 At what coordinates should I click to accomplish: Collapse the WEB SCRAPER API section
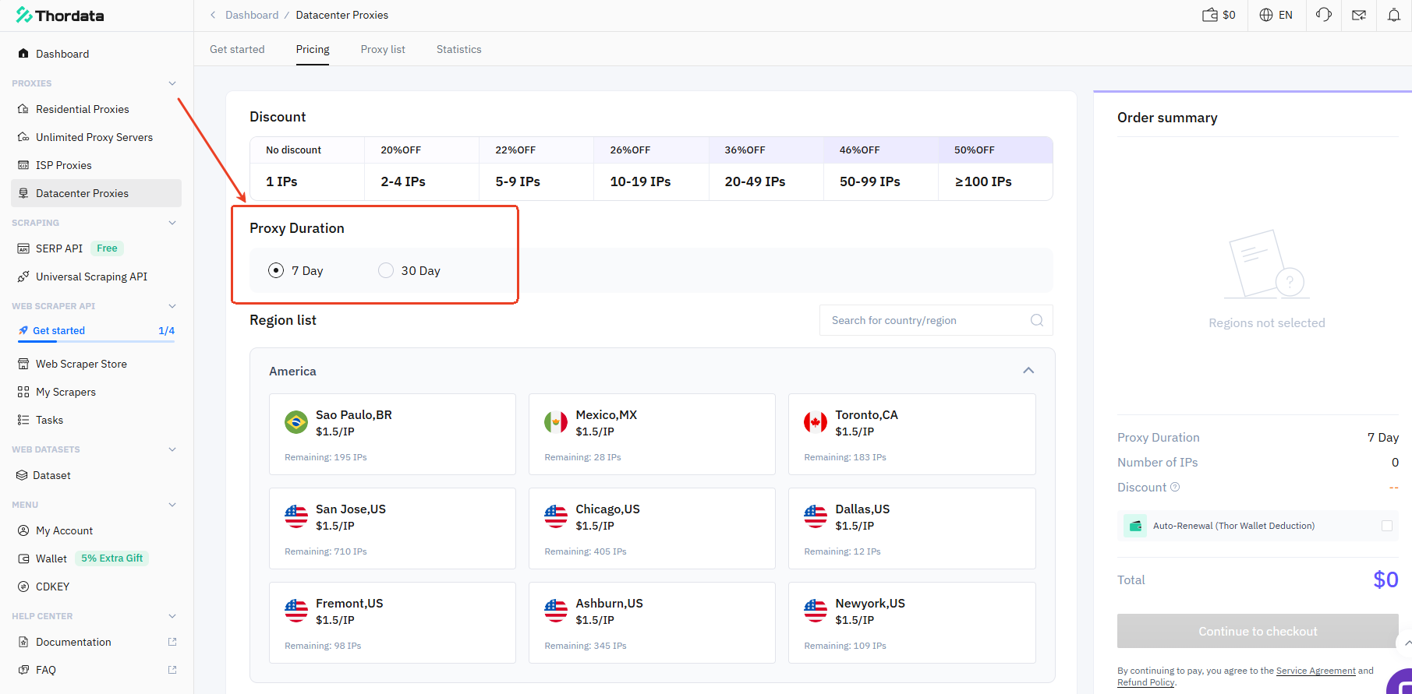172,306
